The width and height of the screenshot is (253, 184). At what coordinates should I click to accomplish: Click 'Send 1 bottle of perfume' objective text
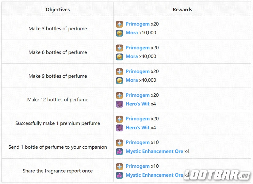tap(58, 147)
